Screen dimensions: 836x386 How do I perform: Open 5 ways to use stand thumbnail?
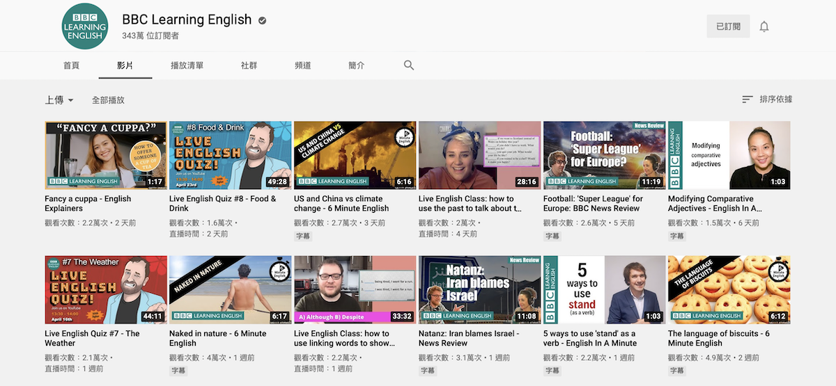(x=605, y=290)
